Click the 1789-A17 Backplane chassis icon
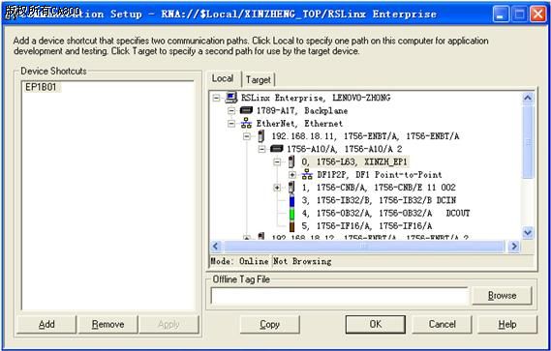 point(246,110)
